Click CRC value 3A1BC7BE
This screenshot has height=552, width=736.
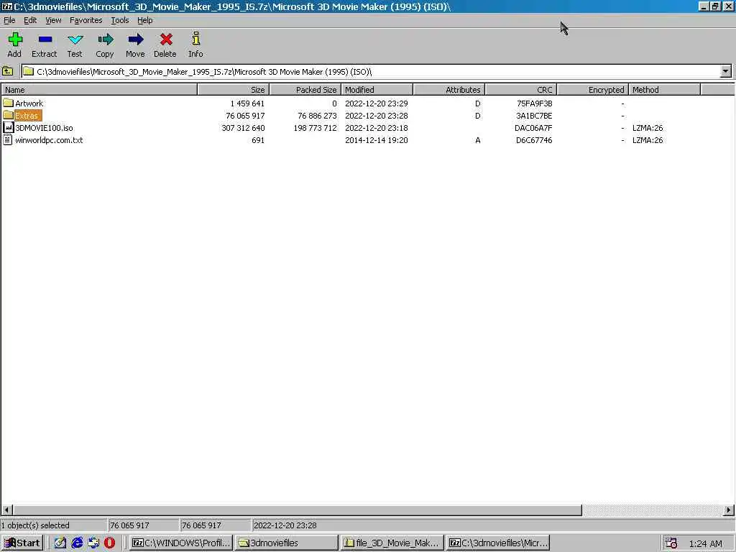coord(534,116)
